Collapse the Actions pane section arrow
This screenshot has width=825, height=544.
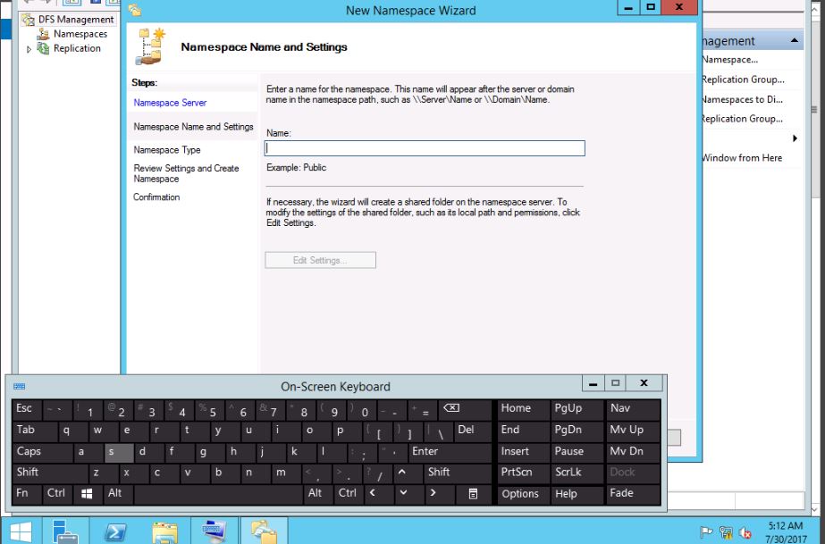[795, 41]
